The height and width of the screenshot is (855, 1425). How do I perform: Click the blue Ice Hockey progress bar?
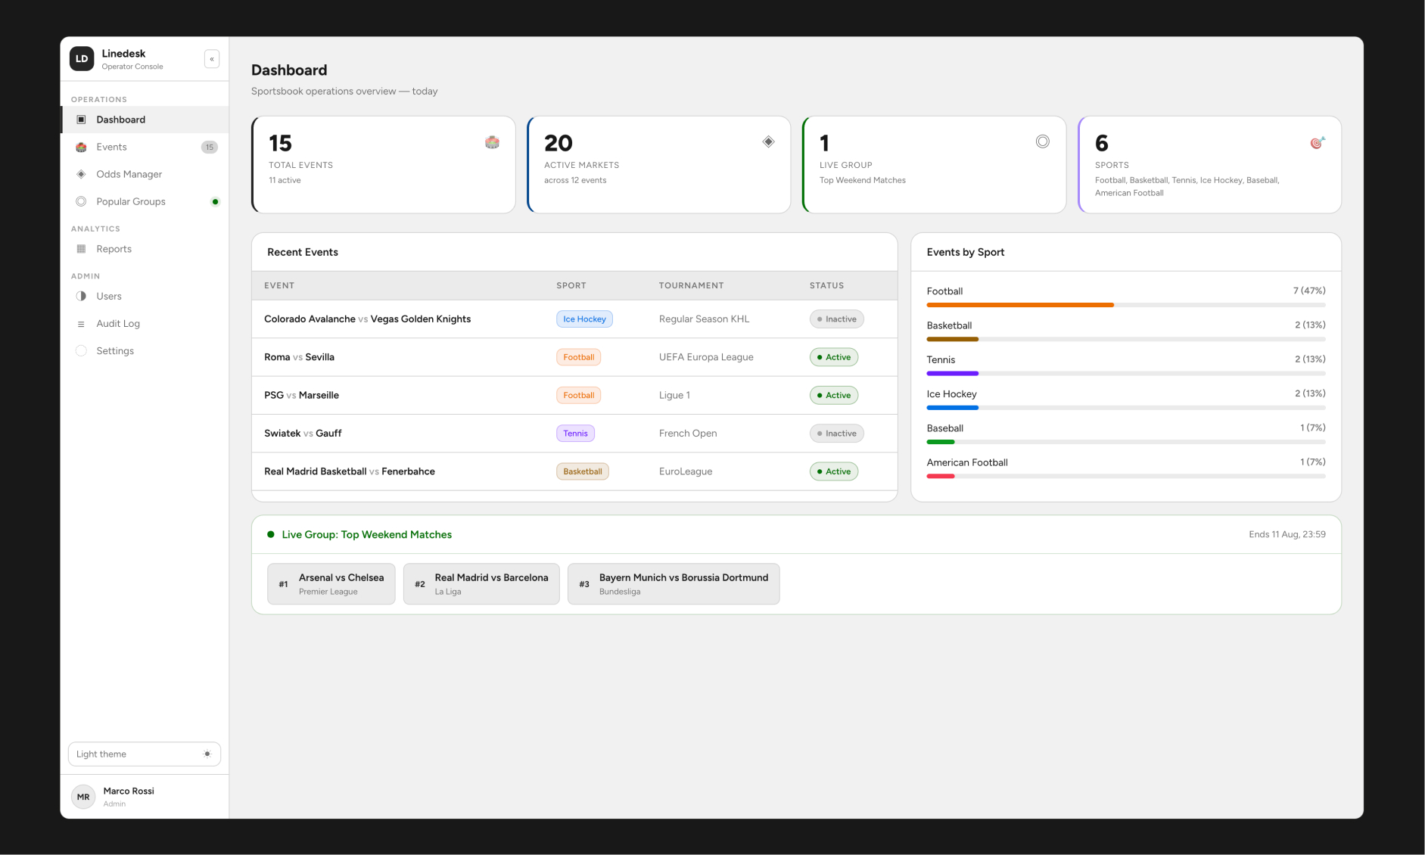coord(953,408)
